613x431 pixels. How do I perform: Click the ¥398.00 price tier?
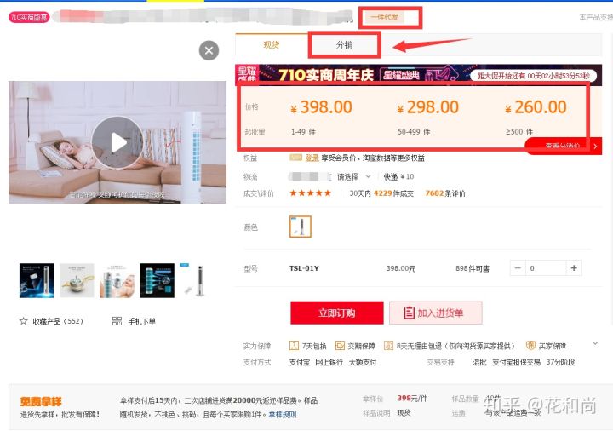(x=321, y=107)
